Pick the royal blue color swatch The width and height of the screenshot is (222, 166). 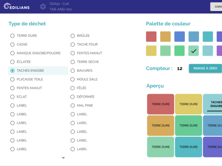click(x=179, y=36)
